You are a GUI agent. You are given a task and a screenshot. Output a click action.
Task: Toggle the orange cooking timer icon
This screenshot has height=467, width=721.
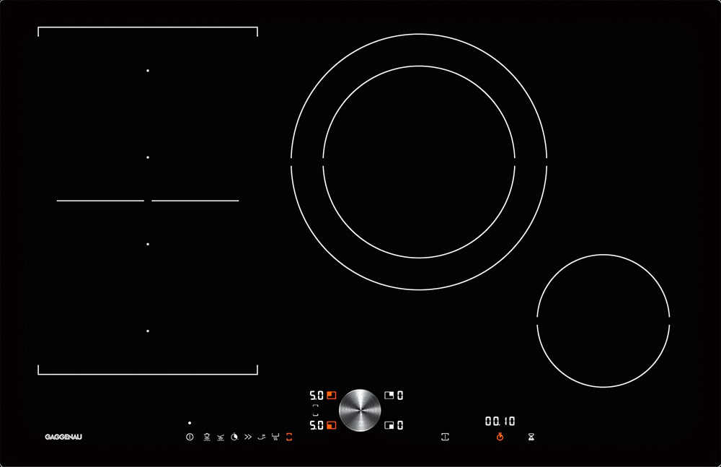coord(500,437)
